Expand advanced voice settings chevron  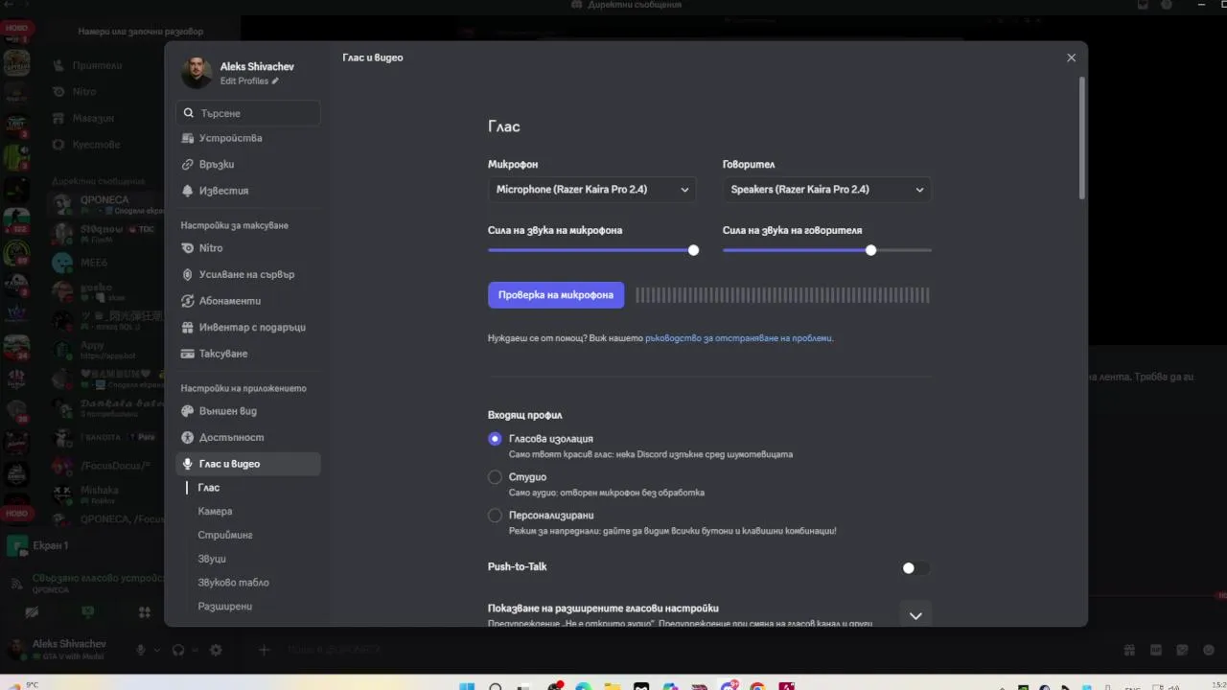pos(915,615)
